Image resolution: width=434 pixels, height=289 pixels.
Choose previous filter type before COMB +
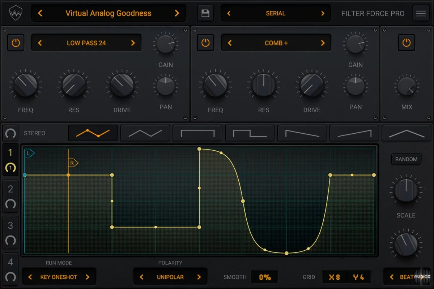point(230,43)
